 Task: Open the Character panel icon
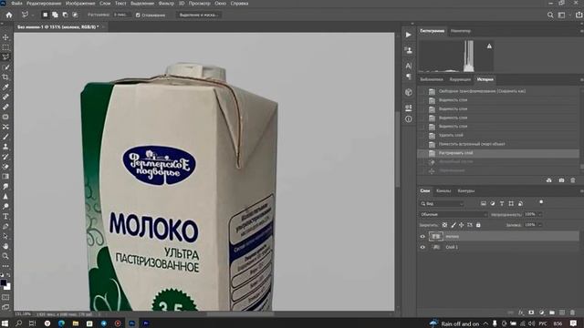[409, 66]
